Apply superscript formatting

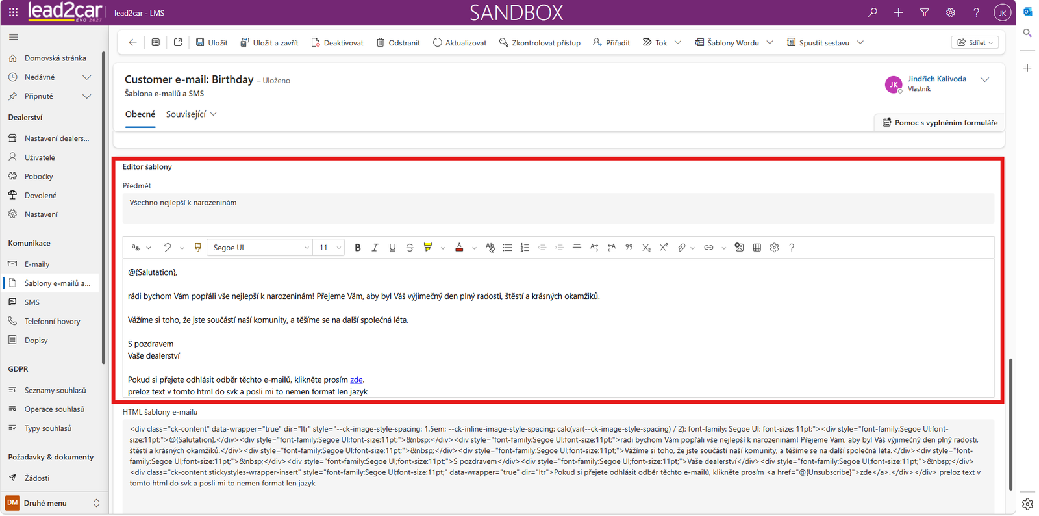coord(664,248)
